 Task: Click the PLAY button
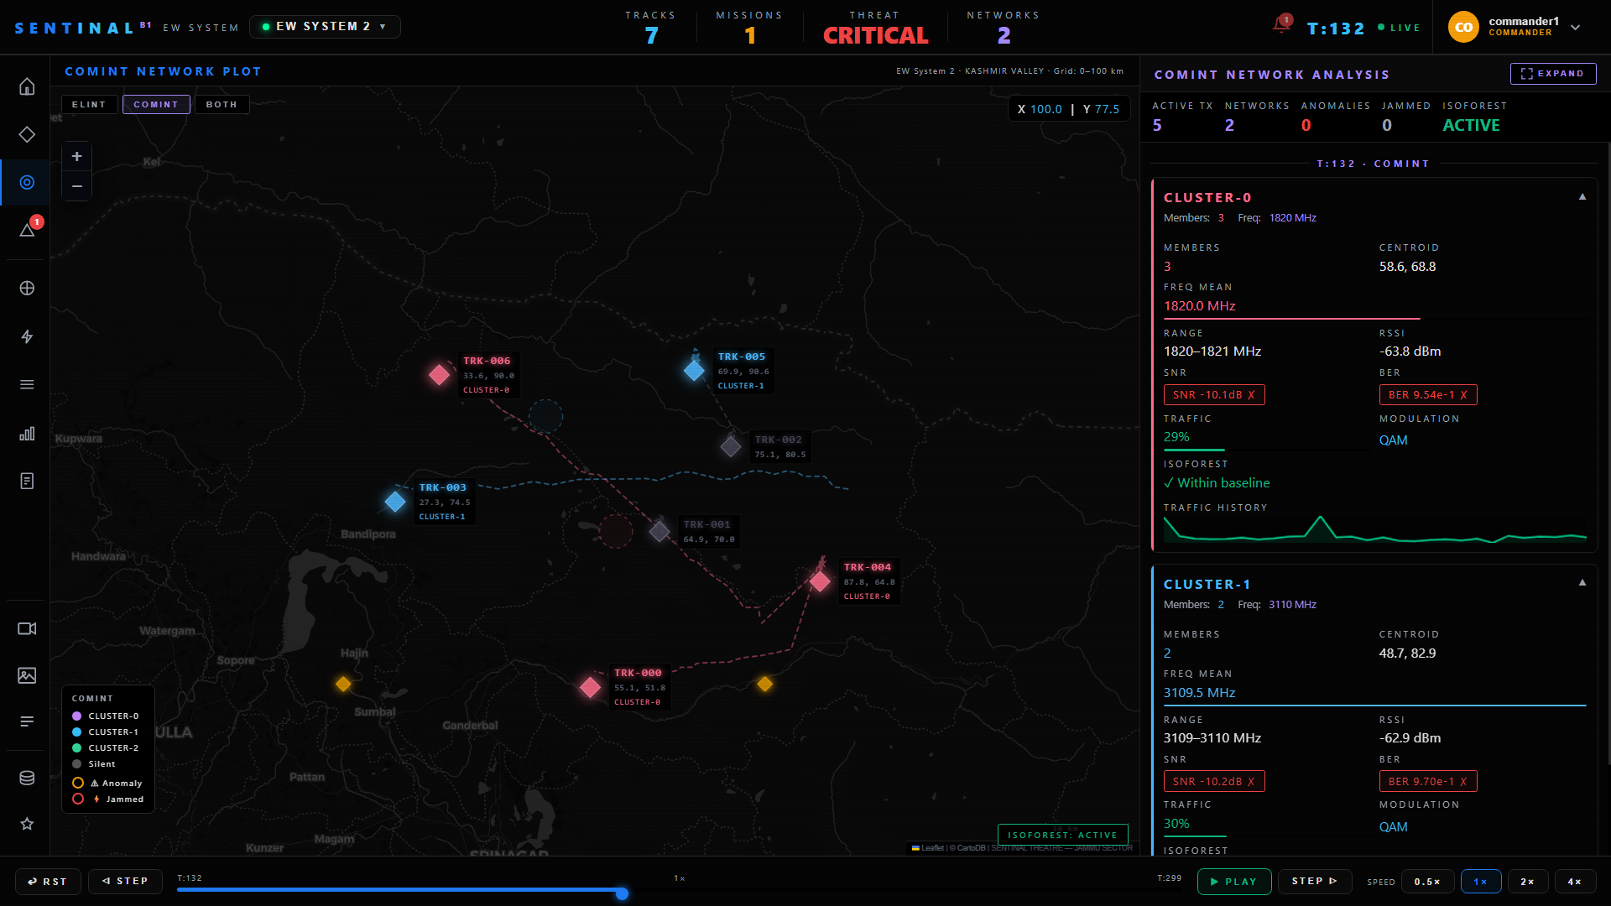(x=1233, y=882)
